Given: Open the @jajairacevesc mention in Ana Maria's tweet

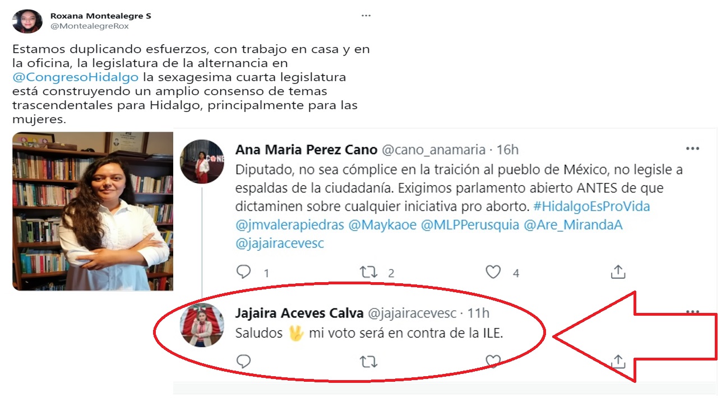Looking at the screenshot, I should (x=280, y=244).
